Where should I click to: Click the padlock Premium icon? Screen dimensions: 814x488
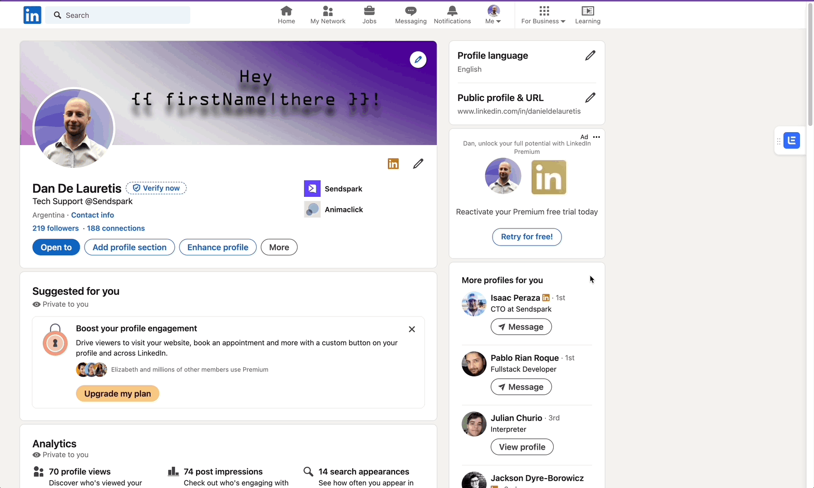pos(55,340)
